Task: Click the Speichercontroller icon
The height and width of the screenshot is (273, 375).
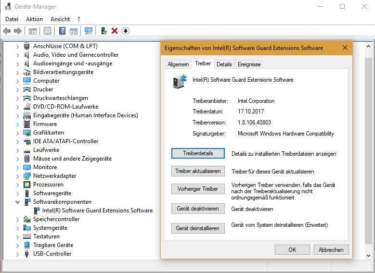Action: coord(27,219)
